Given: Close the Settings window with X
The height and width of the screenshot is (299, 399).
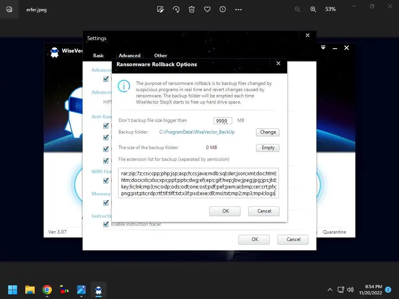Looking at the screenshot, I should pyautogui.click(x=307, y=35).
